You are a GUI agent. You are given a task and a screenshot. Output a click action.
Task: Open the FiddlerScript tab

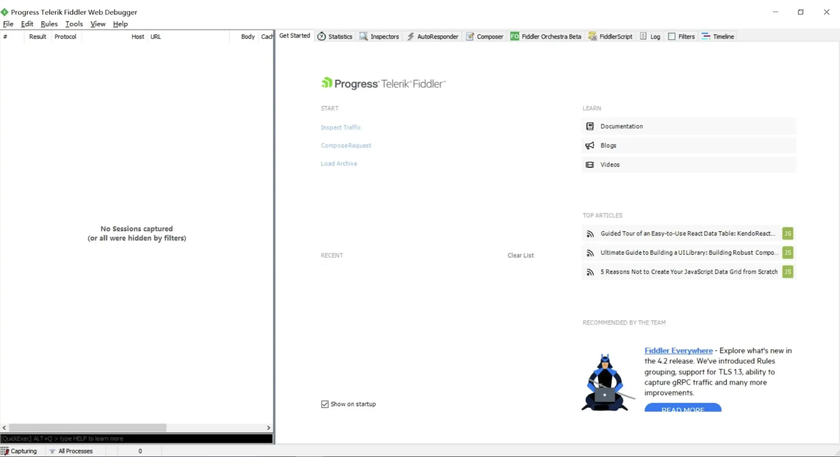(610, 36)
